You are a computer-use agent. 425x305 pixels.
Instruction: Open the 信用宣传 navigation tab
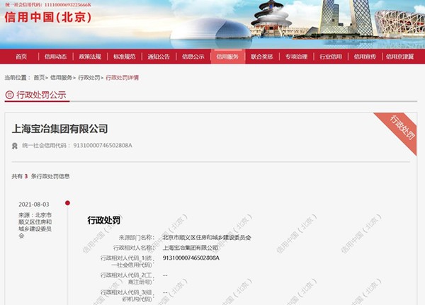[x=365, y=57]
